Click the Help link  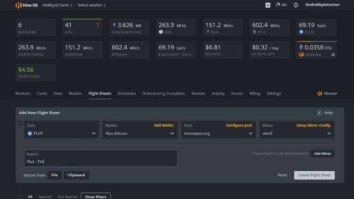[328, 113]
